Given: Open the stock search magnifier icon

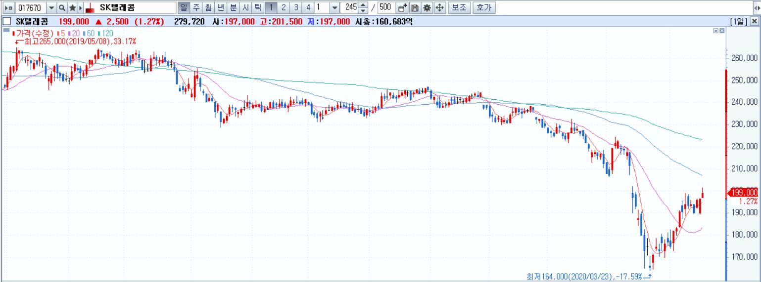Looking at the screenshot, I should tap(62, 8).
